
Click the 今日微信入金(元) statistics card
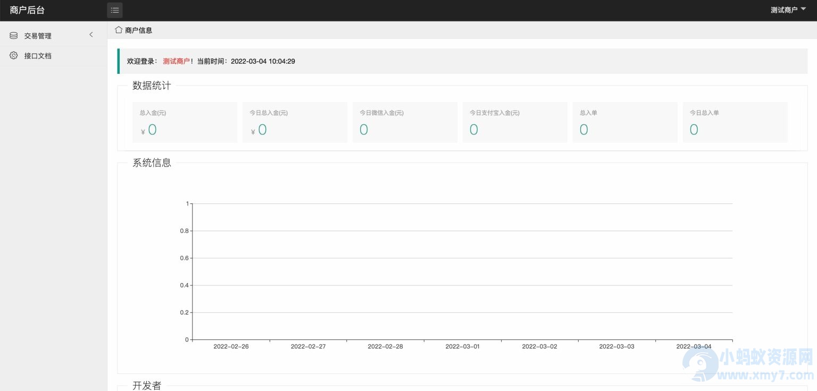(x=405, y=122)
